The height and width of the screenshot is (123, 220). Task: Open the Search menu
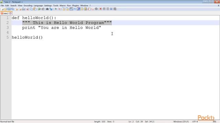tap(13, 5)
